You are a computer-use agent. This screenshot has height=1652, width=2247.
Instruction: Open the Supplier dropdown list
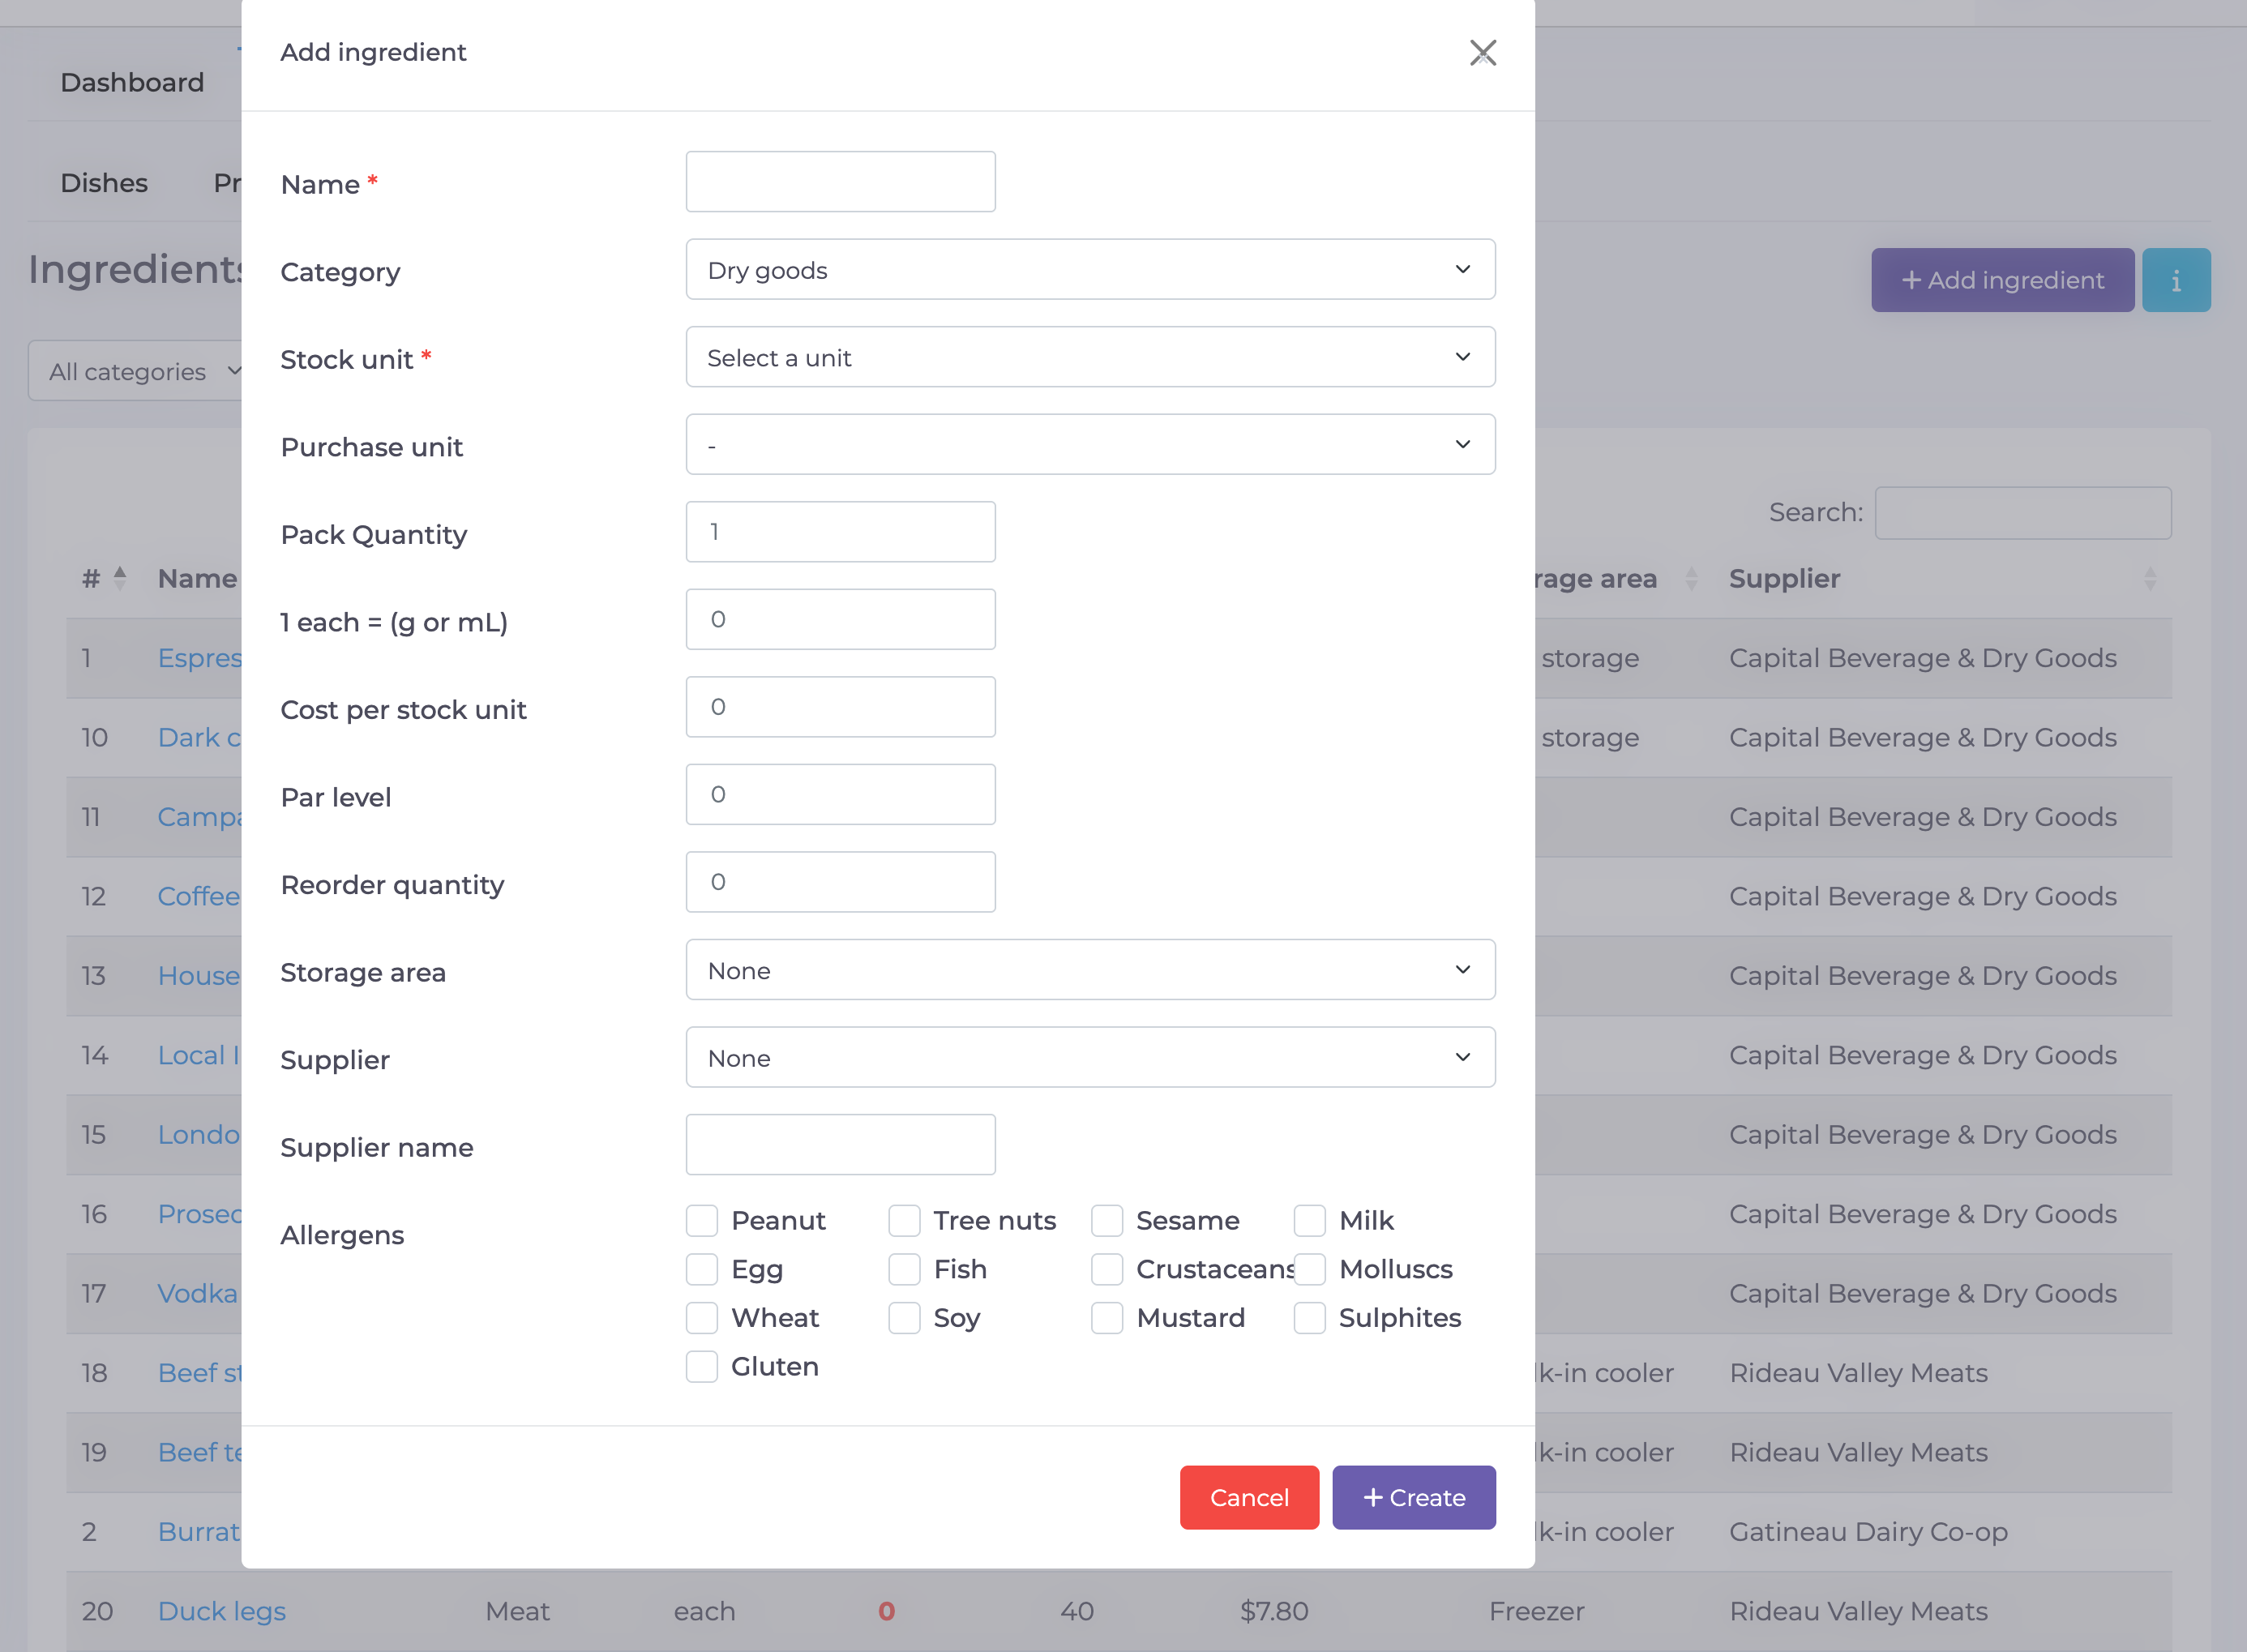click(x=1090, y=1057)
